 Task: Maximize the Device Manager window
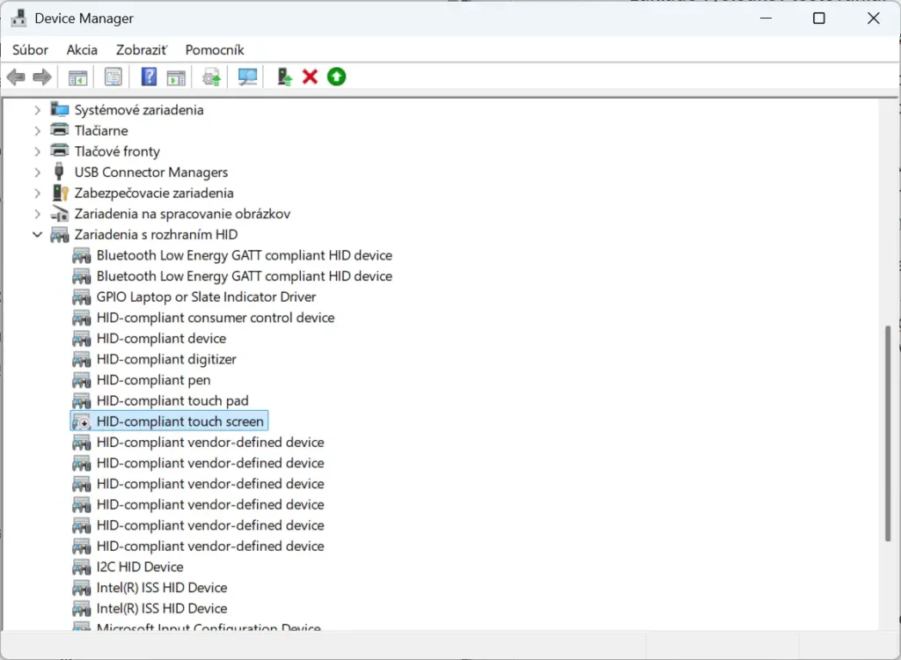tap(819, 18)
